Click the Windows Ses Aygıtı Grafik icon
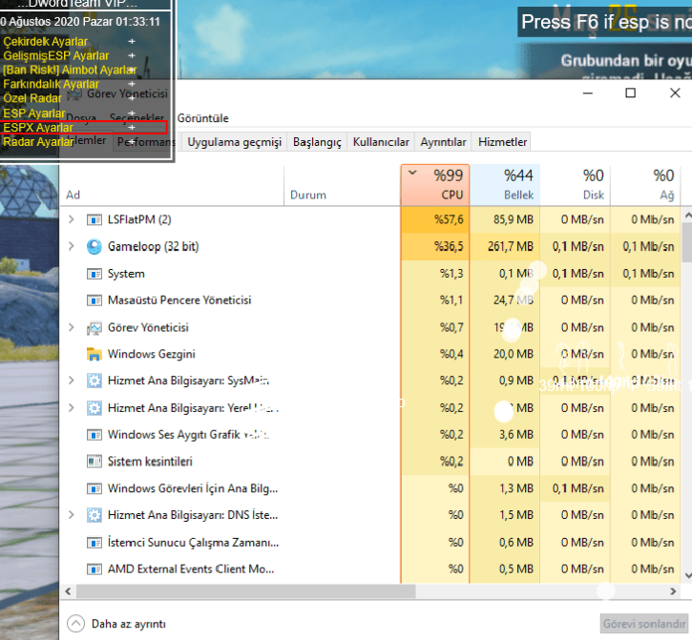The width and height of the screenshot is (692, 640). pos(94,435)
